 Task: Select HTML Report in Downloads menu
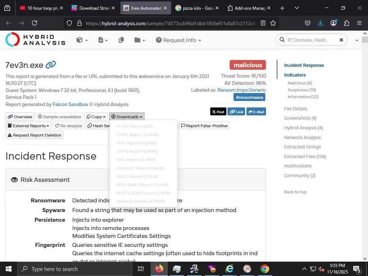pos(138,135)
